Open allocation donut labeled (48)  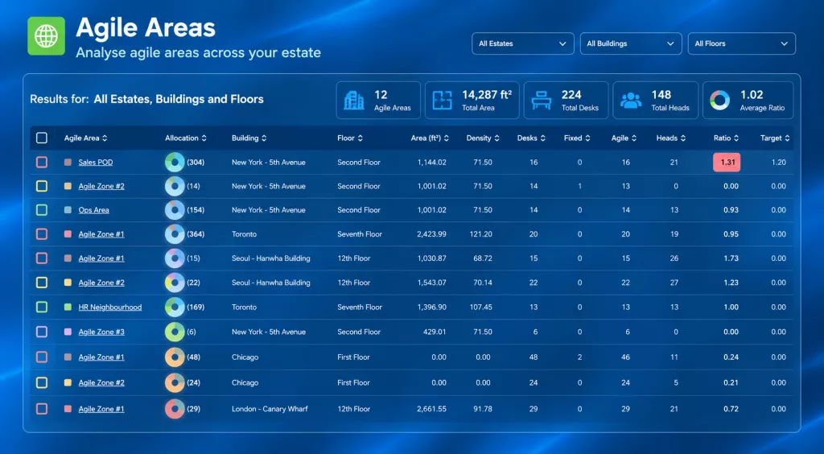pyautogui.click(x=175, y=357)
